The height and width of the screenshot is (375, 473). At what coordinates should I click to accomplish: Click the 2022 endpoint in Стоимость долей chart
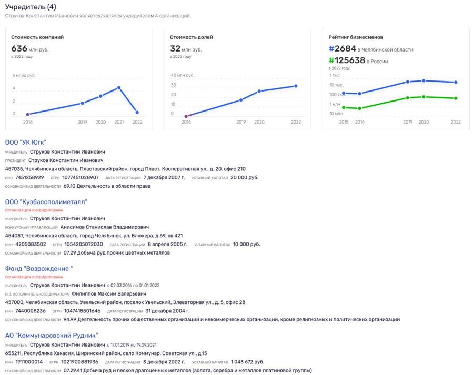point(296,86)
